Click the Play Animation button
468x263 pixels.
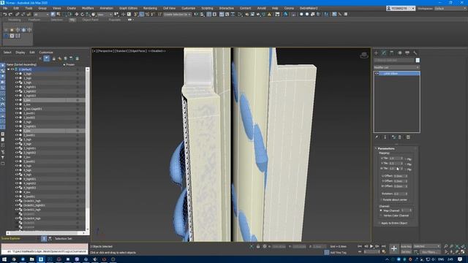click(x=371, y=246)
